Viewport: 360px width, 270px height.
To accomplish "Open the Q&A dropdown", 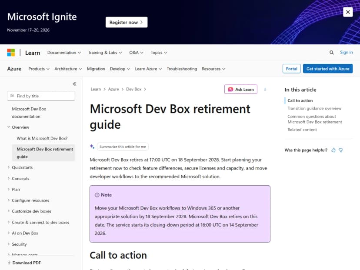I will [x=136, y=53].
